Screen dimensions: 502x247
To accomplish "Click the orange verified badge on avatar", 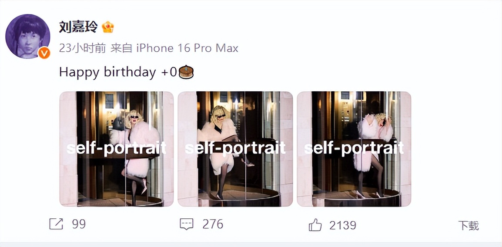I will tap(44, 53).
